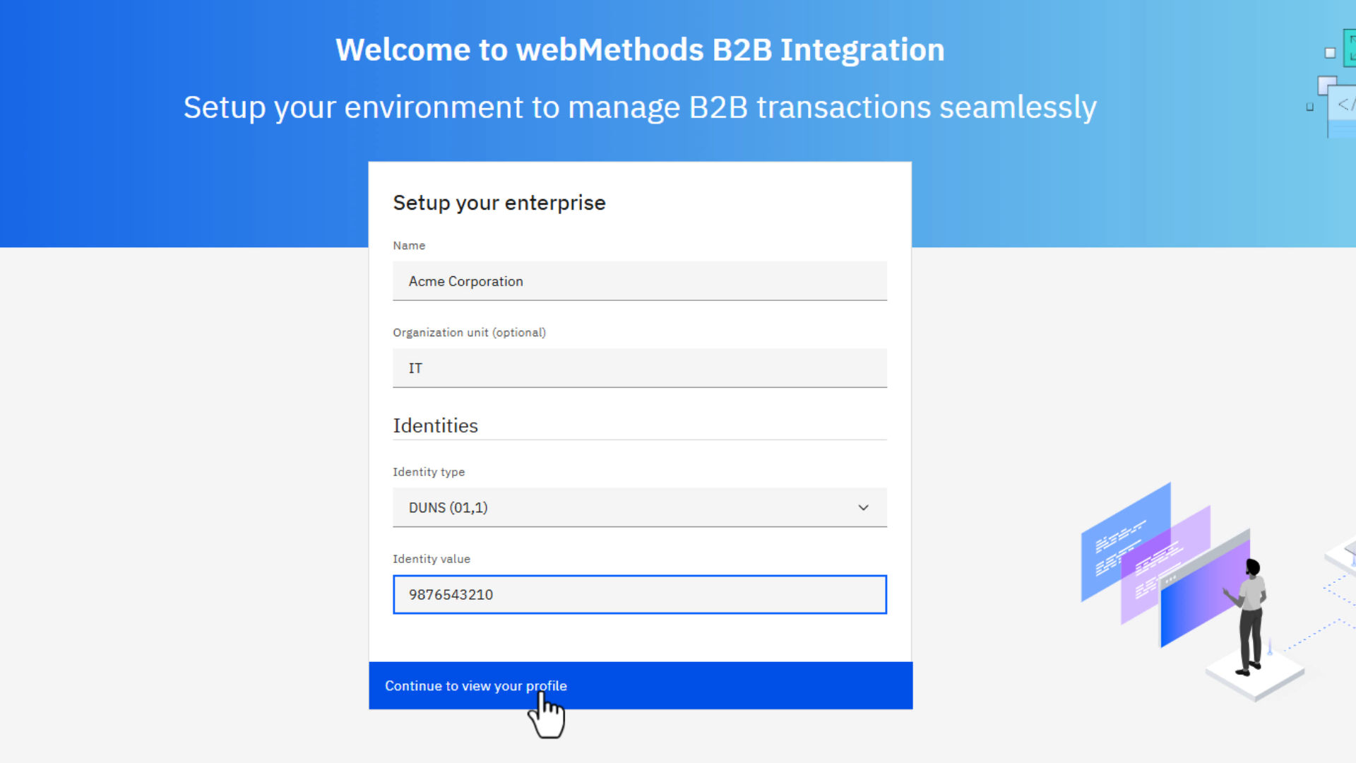Click the Identity type label
The width and height of the screenshot is (1356, 763).
[x=429, y=472]
